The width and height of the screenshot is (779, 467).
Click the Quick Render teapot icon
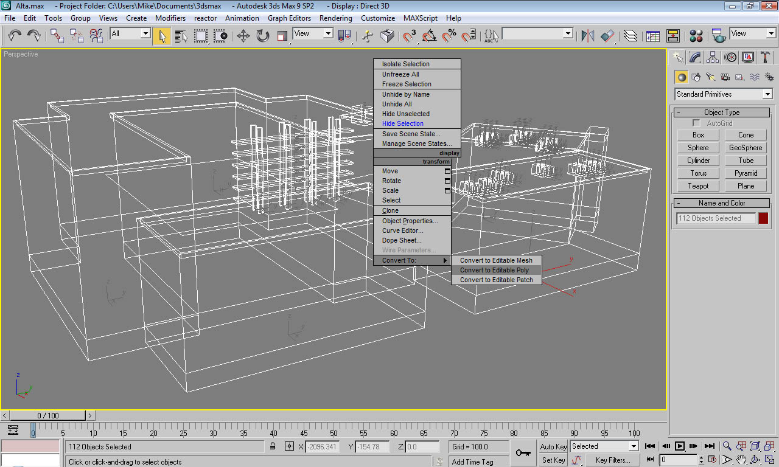pyautogui.click(x=719, y=36)
